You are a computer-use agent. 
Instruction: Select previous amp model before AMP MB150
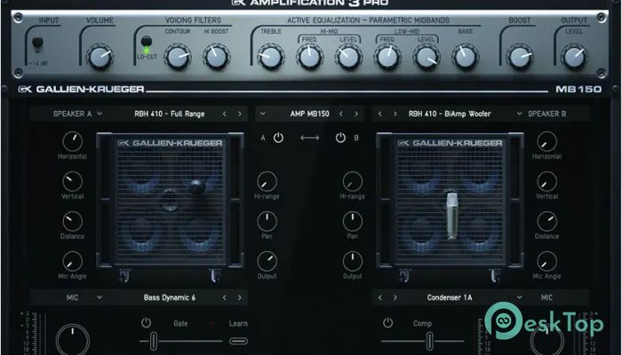pyautogui.click(x=340, y=114)
